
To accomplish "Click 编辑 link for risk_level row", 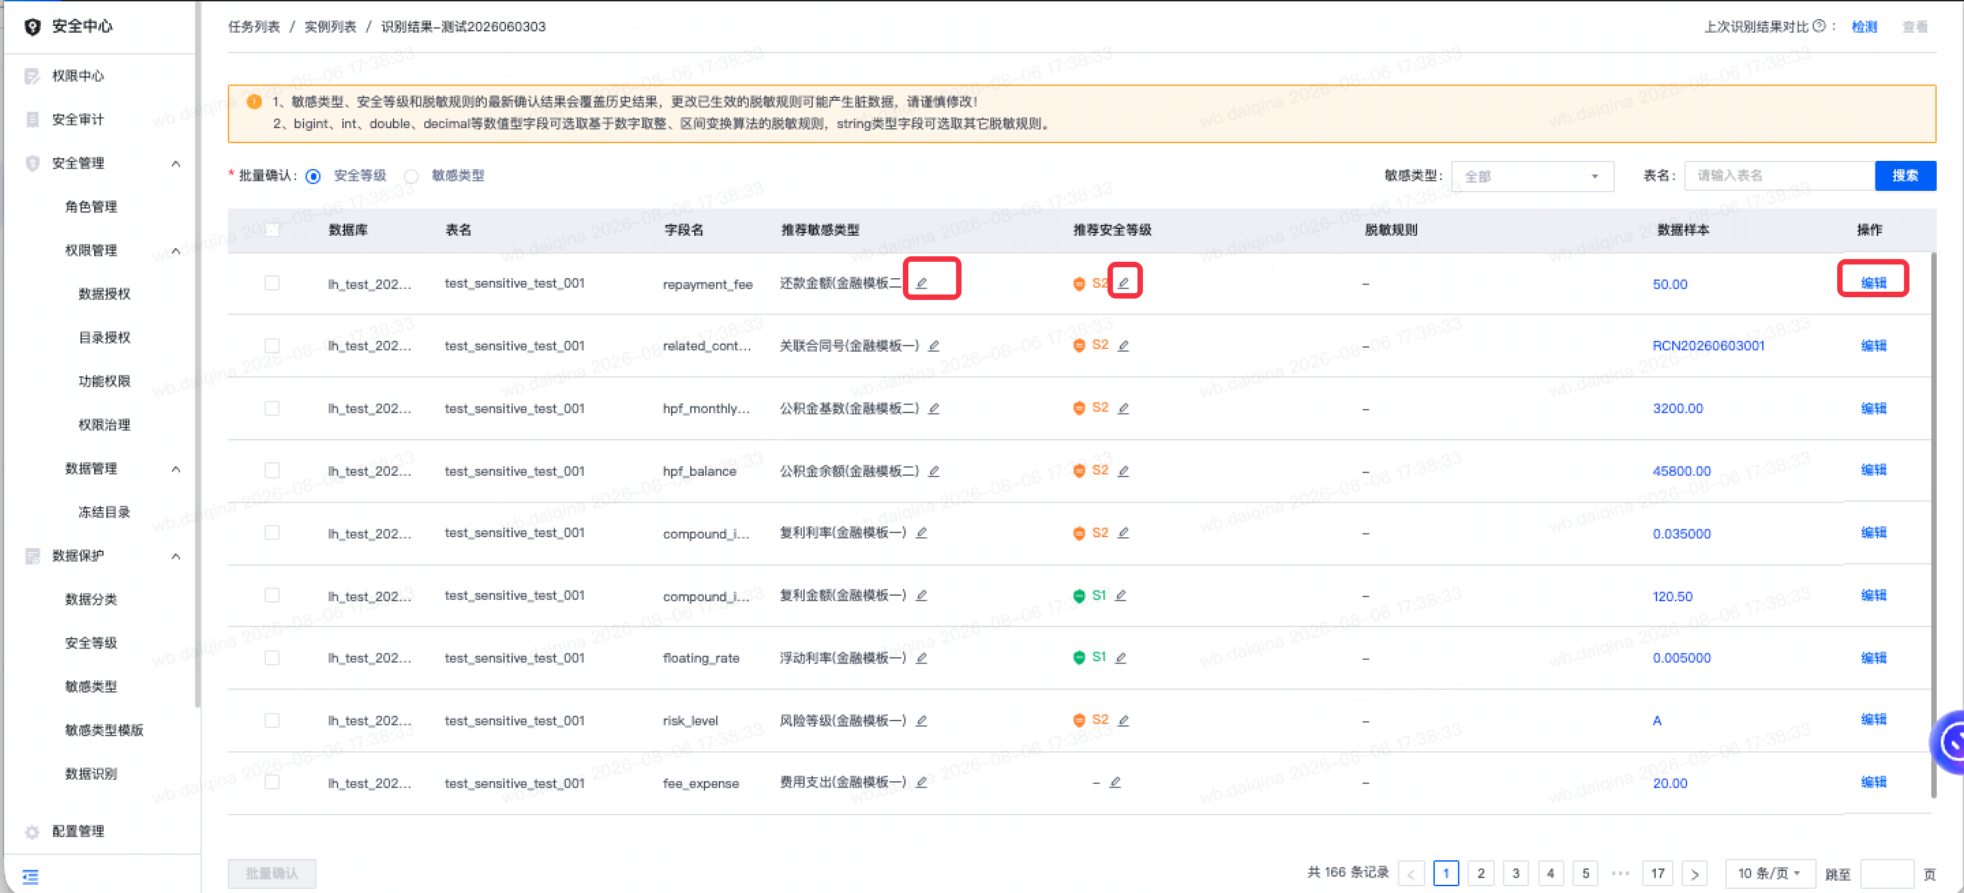I will [1873, 719].
